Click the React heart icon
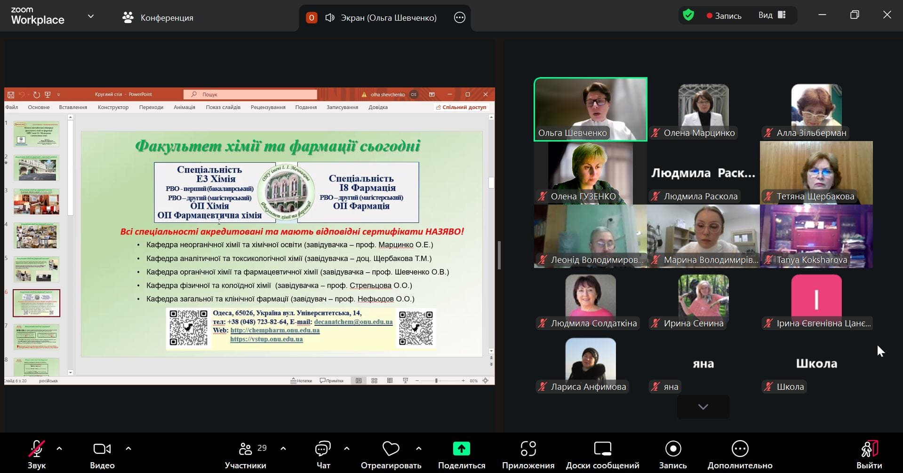Screen dimensions: 903x473 click(391, 449)
